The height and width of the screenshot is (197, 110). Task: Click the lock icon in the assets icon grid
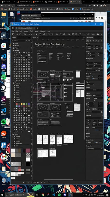click(17, 127)
